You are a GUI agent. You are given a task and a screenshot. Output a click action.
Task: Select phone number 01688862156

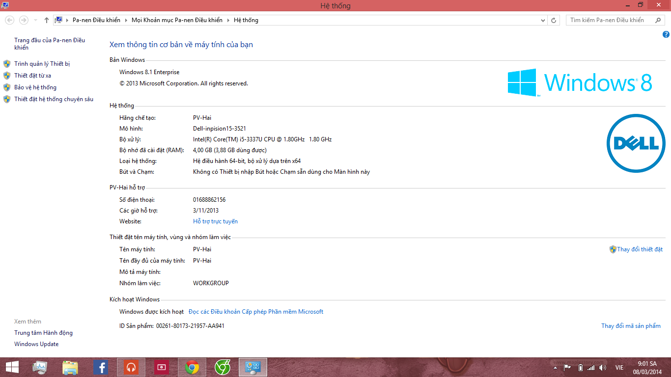pos(209,200)
